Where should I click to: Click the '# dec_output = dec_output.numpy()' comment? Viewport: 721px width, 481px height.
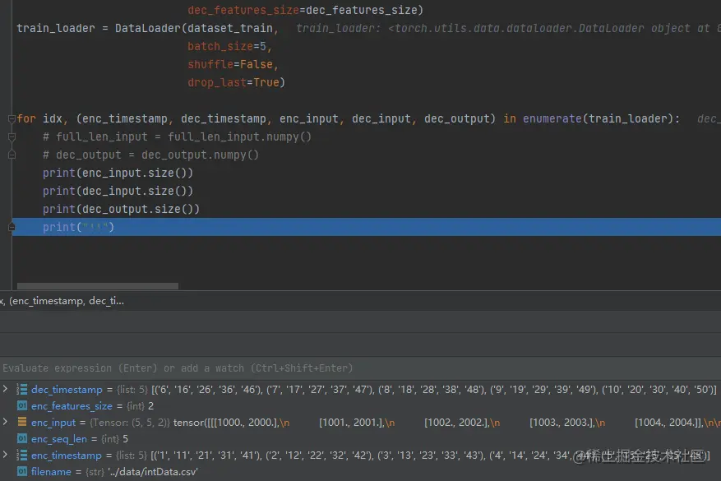[150, 155]
